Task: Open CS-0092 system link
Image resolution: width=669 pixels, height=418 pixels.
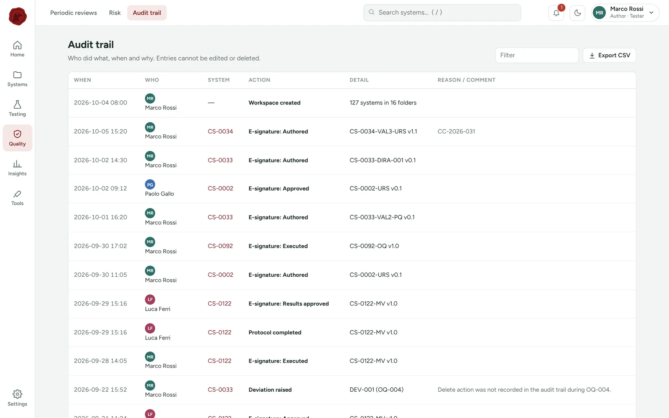Action: pyautogui.click(x=220, y=246)
